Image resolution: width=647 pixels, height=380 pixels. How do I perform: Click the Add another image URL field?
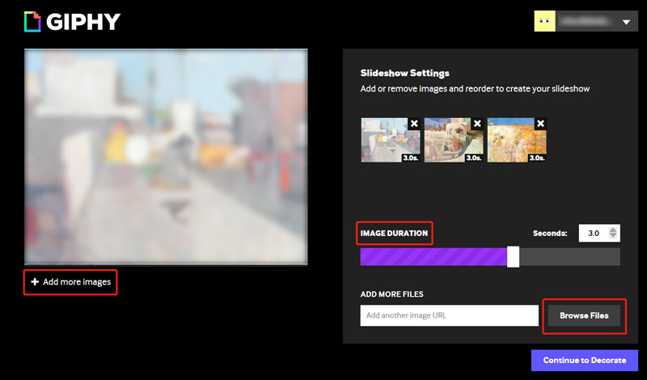(x=449, y=315)
